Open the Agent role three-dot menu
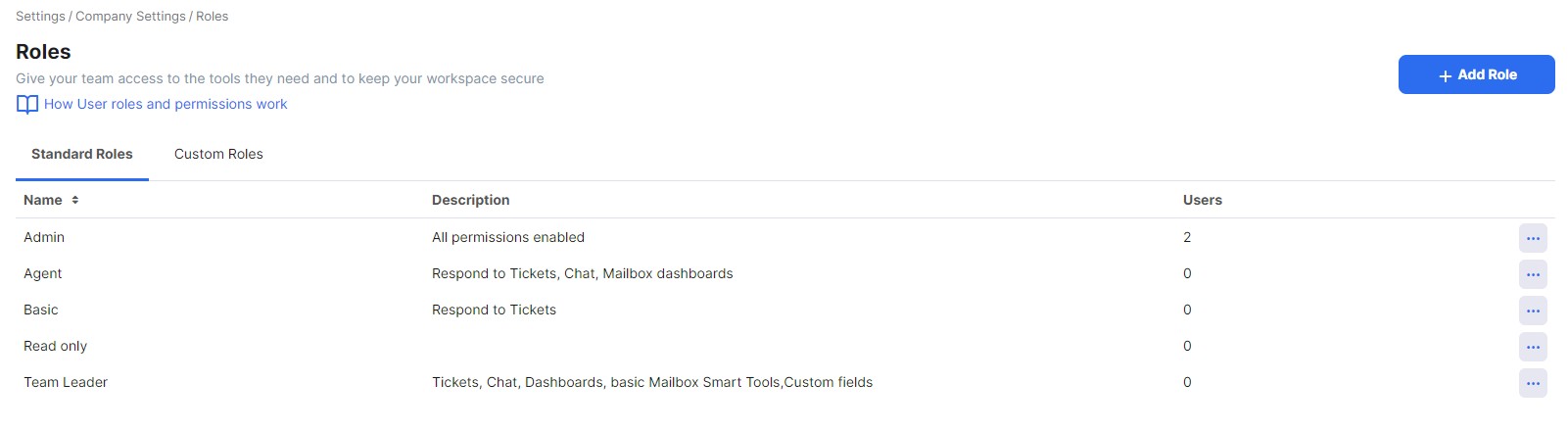Viewport: 1568px width, 431px height. click(1533, 274)
